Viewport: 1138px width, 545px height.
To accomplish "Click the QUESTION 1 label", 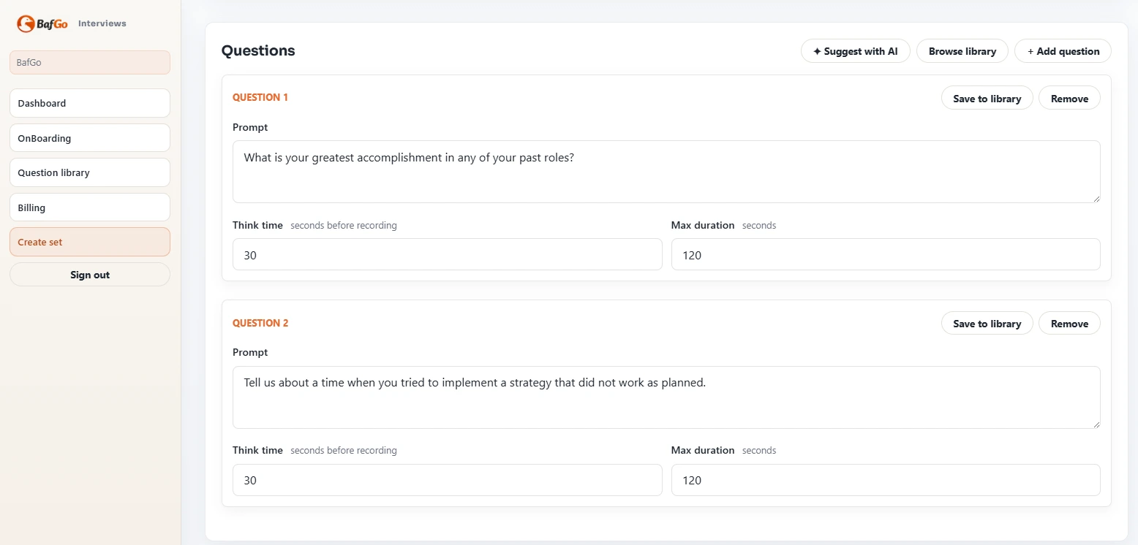I will pyautogui.click(x=260, y=97).
